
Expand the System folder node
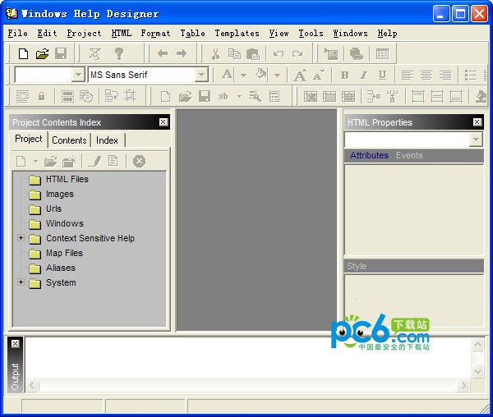pos(21,282)
